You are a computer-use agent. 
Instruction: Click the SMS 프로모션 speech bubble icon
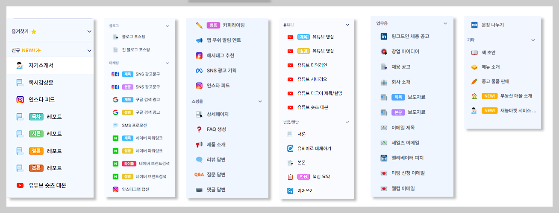click(115, 125)
